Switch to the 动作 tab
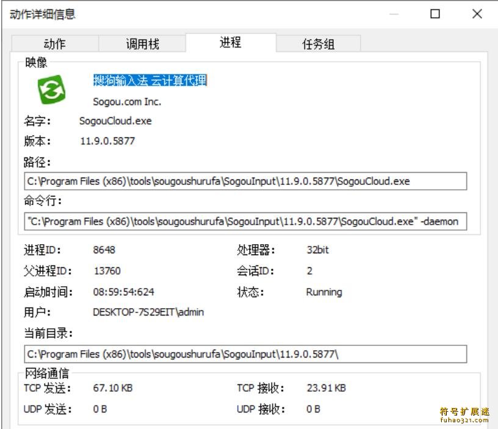 [55, 43]
